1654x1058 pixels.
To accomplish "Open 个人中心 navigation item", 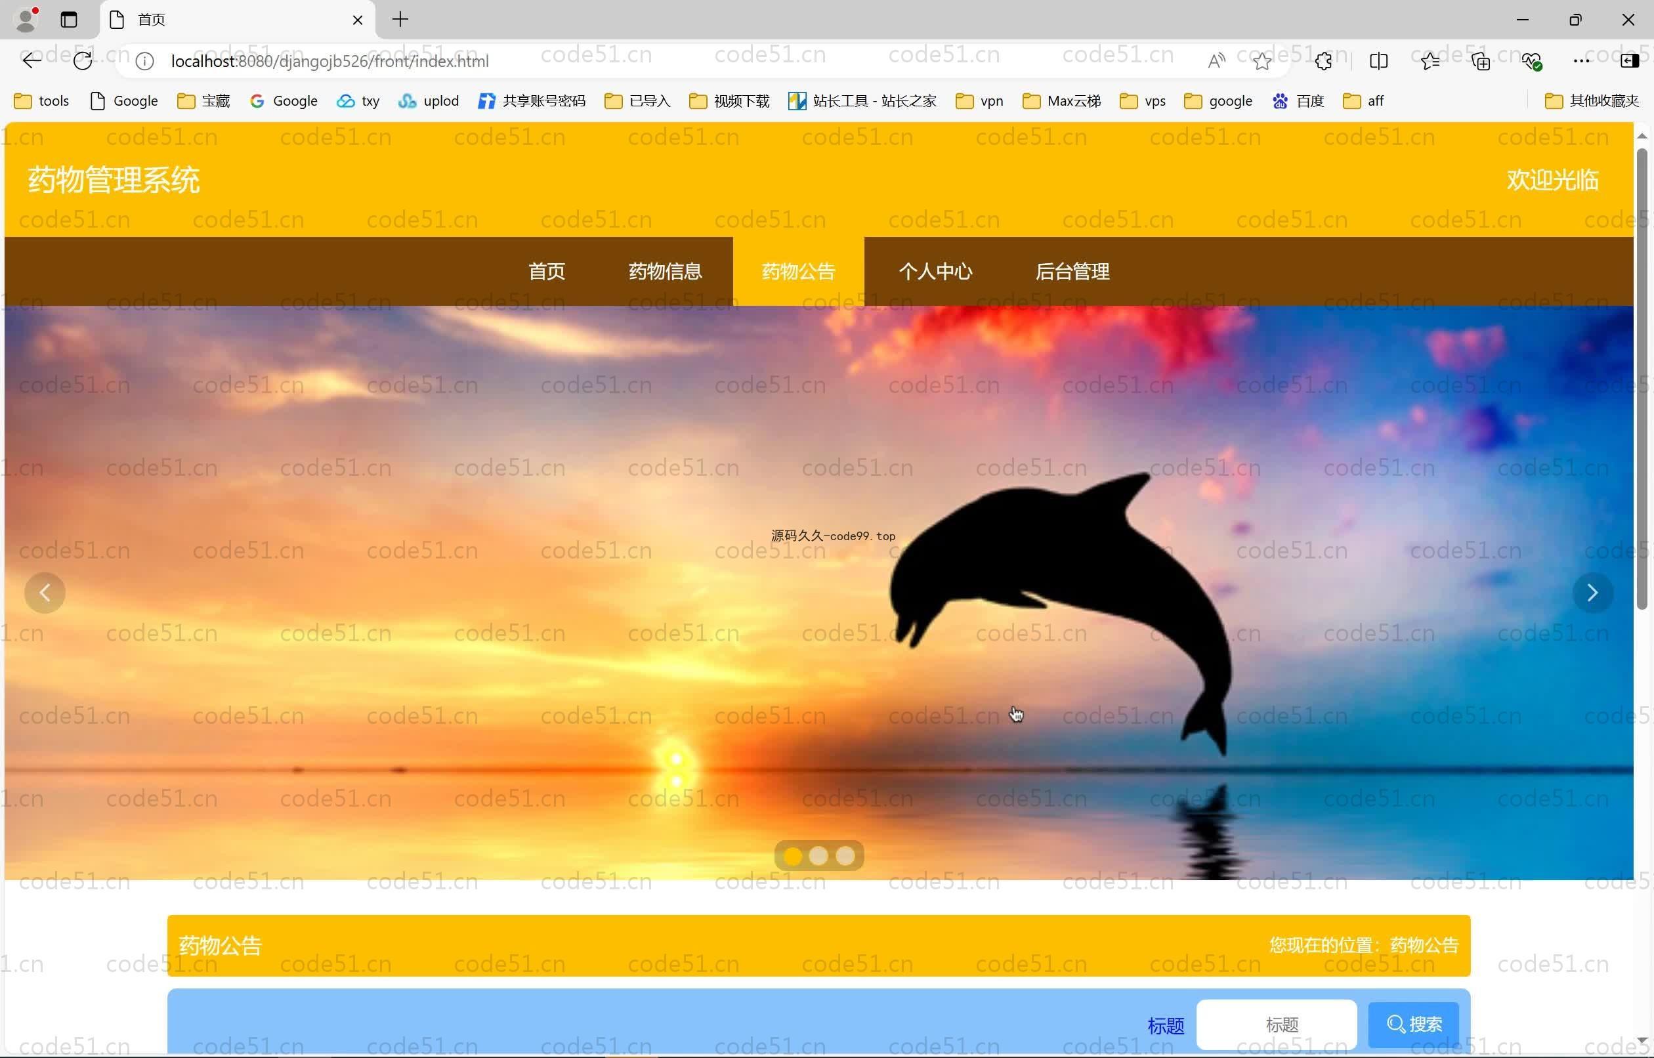I will click(935, 271).
